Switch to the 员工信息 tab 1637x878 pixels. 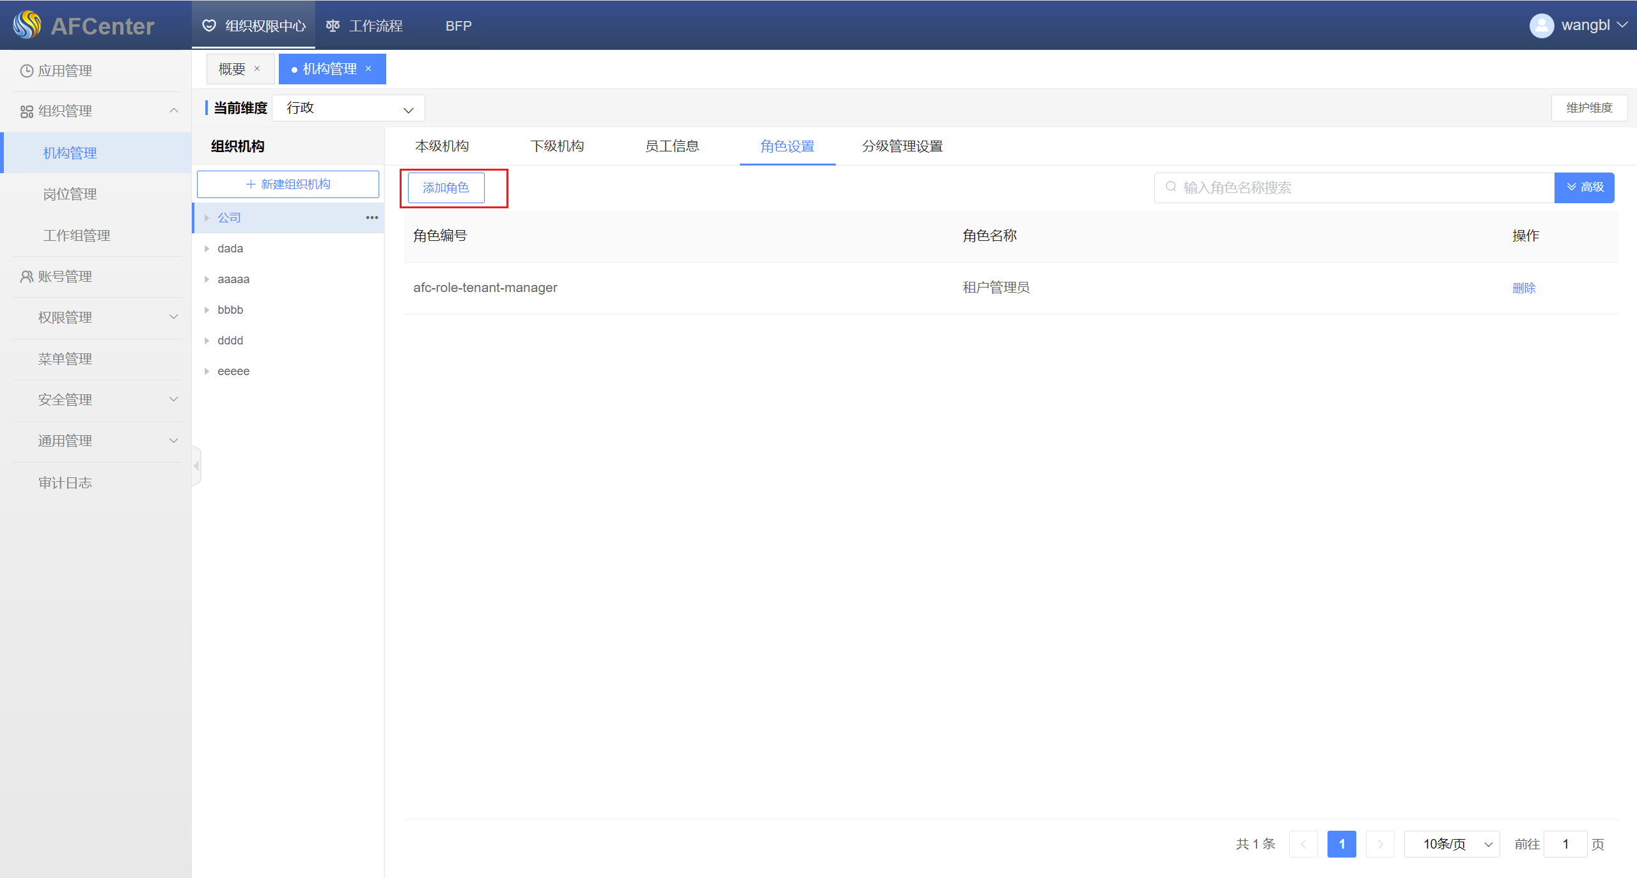[x=672, y=146]
